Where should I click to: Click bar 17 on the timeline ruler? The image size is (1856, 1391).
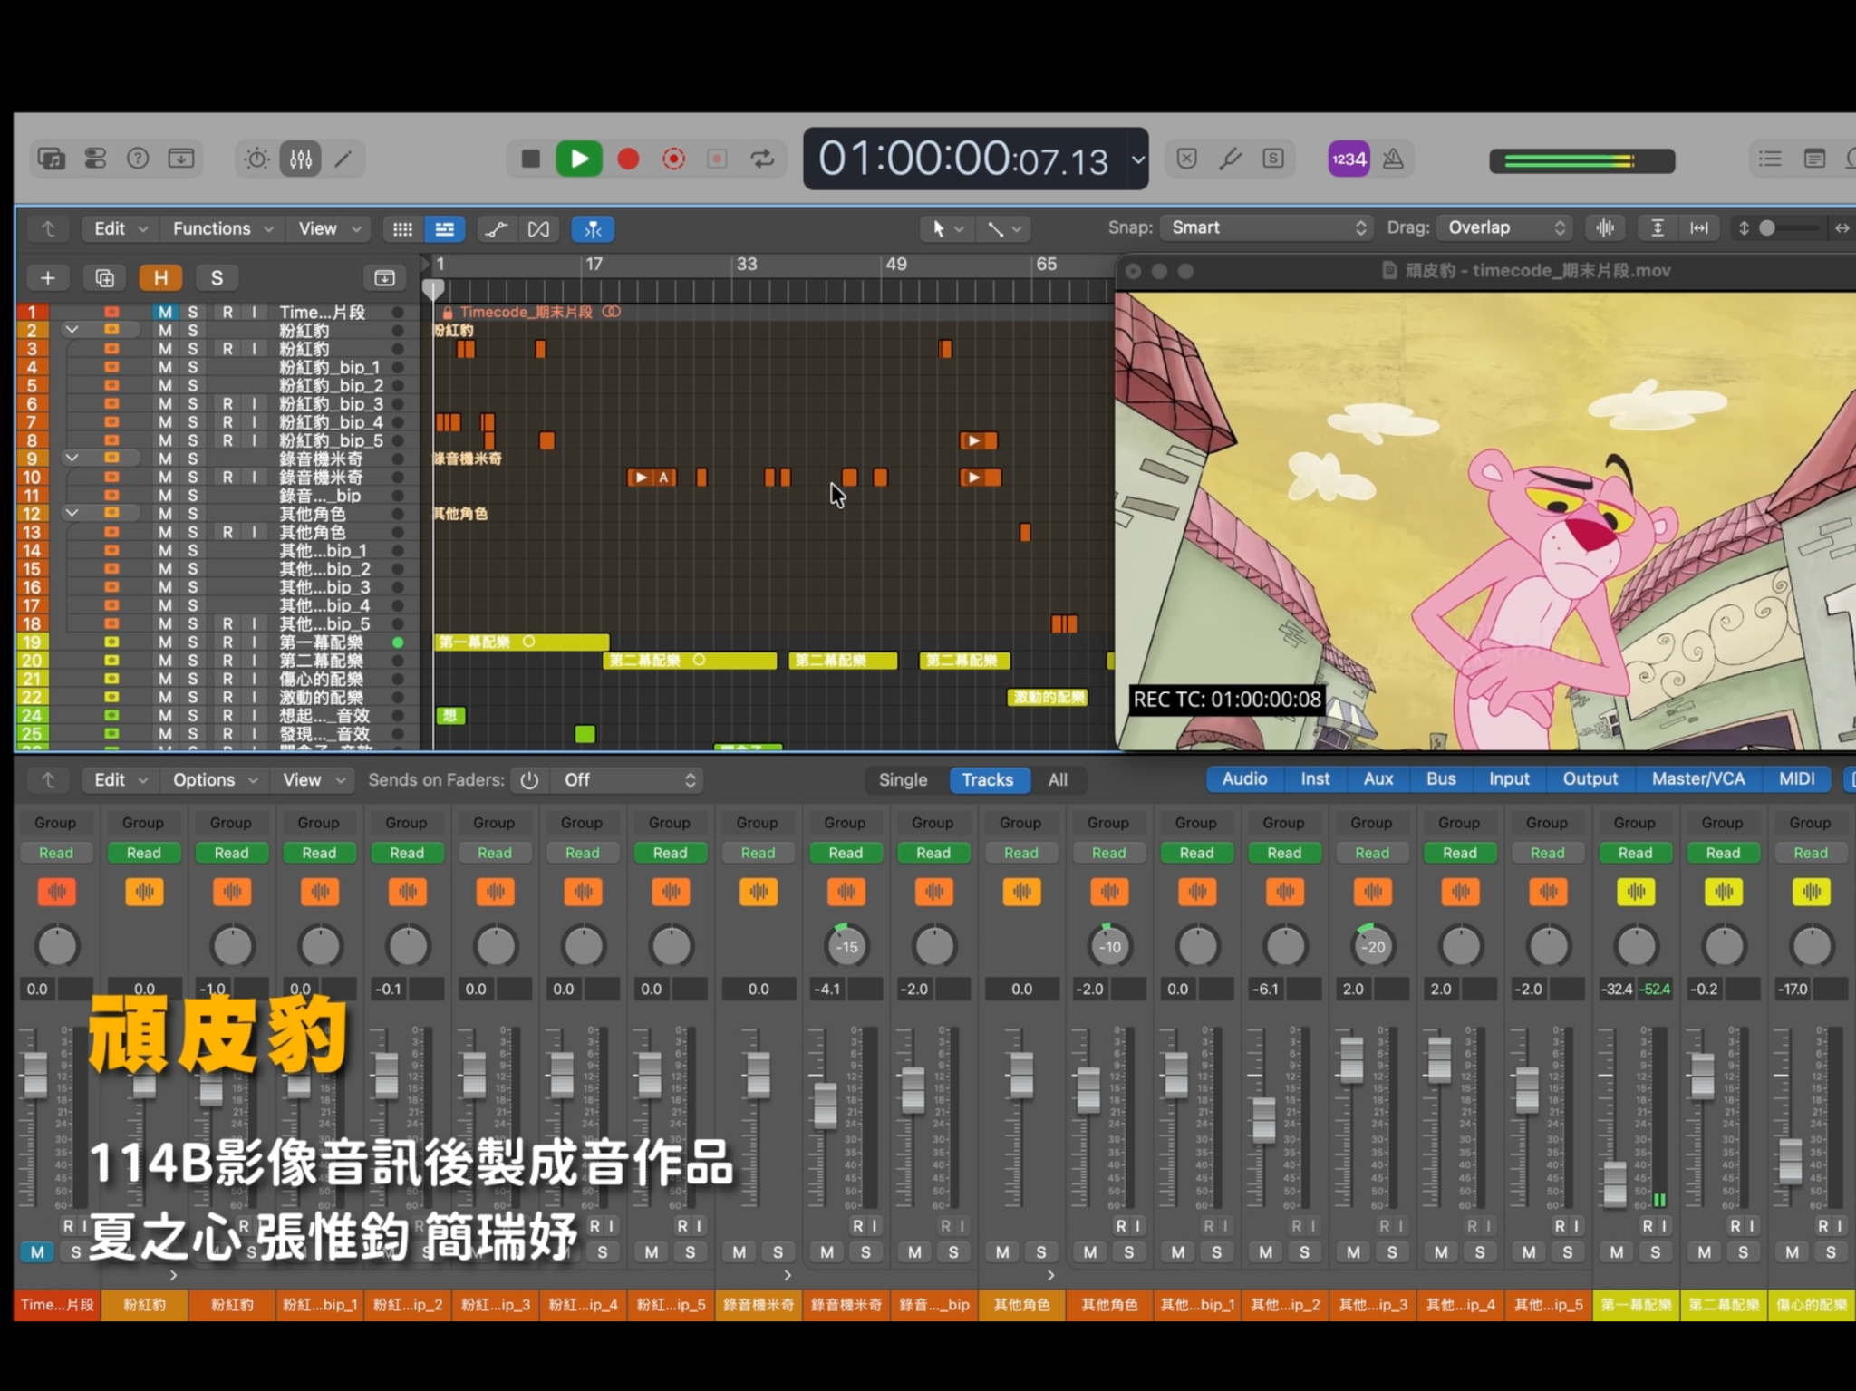(594, 265)
